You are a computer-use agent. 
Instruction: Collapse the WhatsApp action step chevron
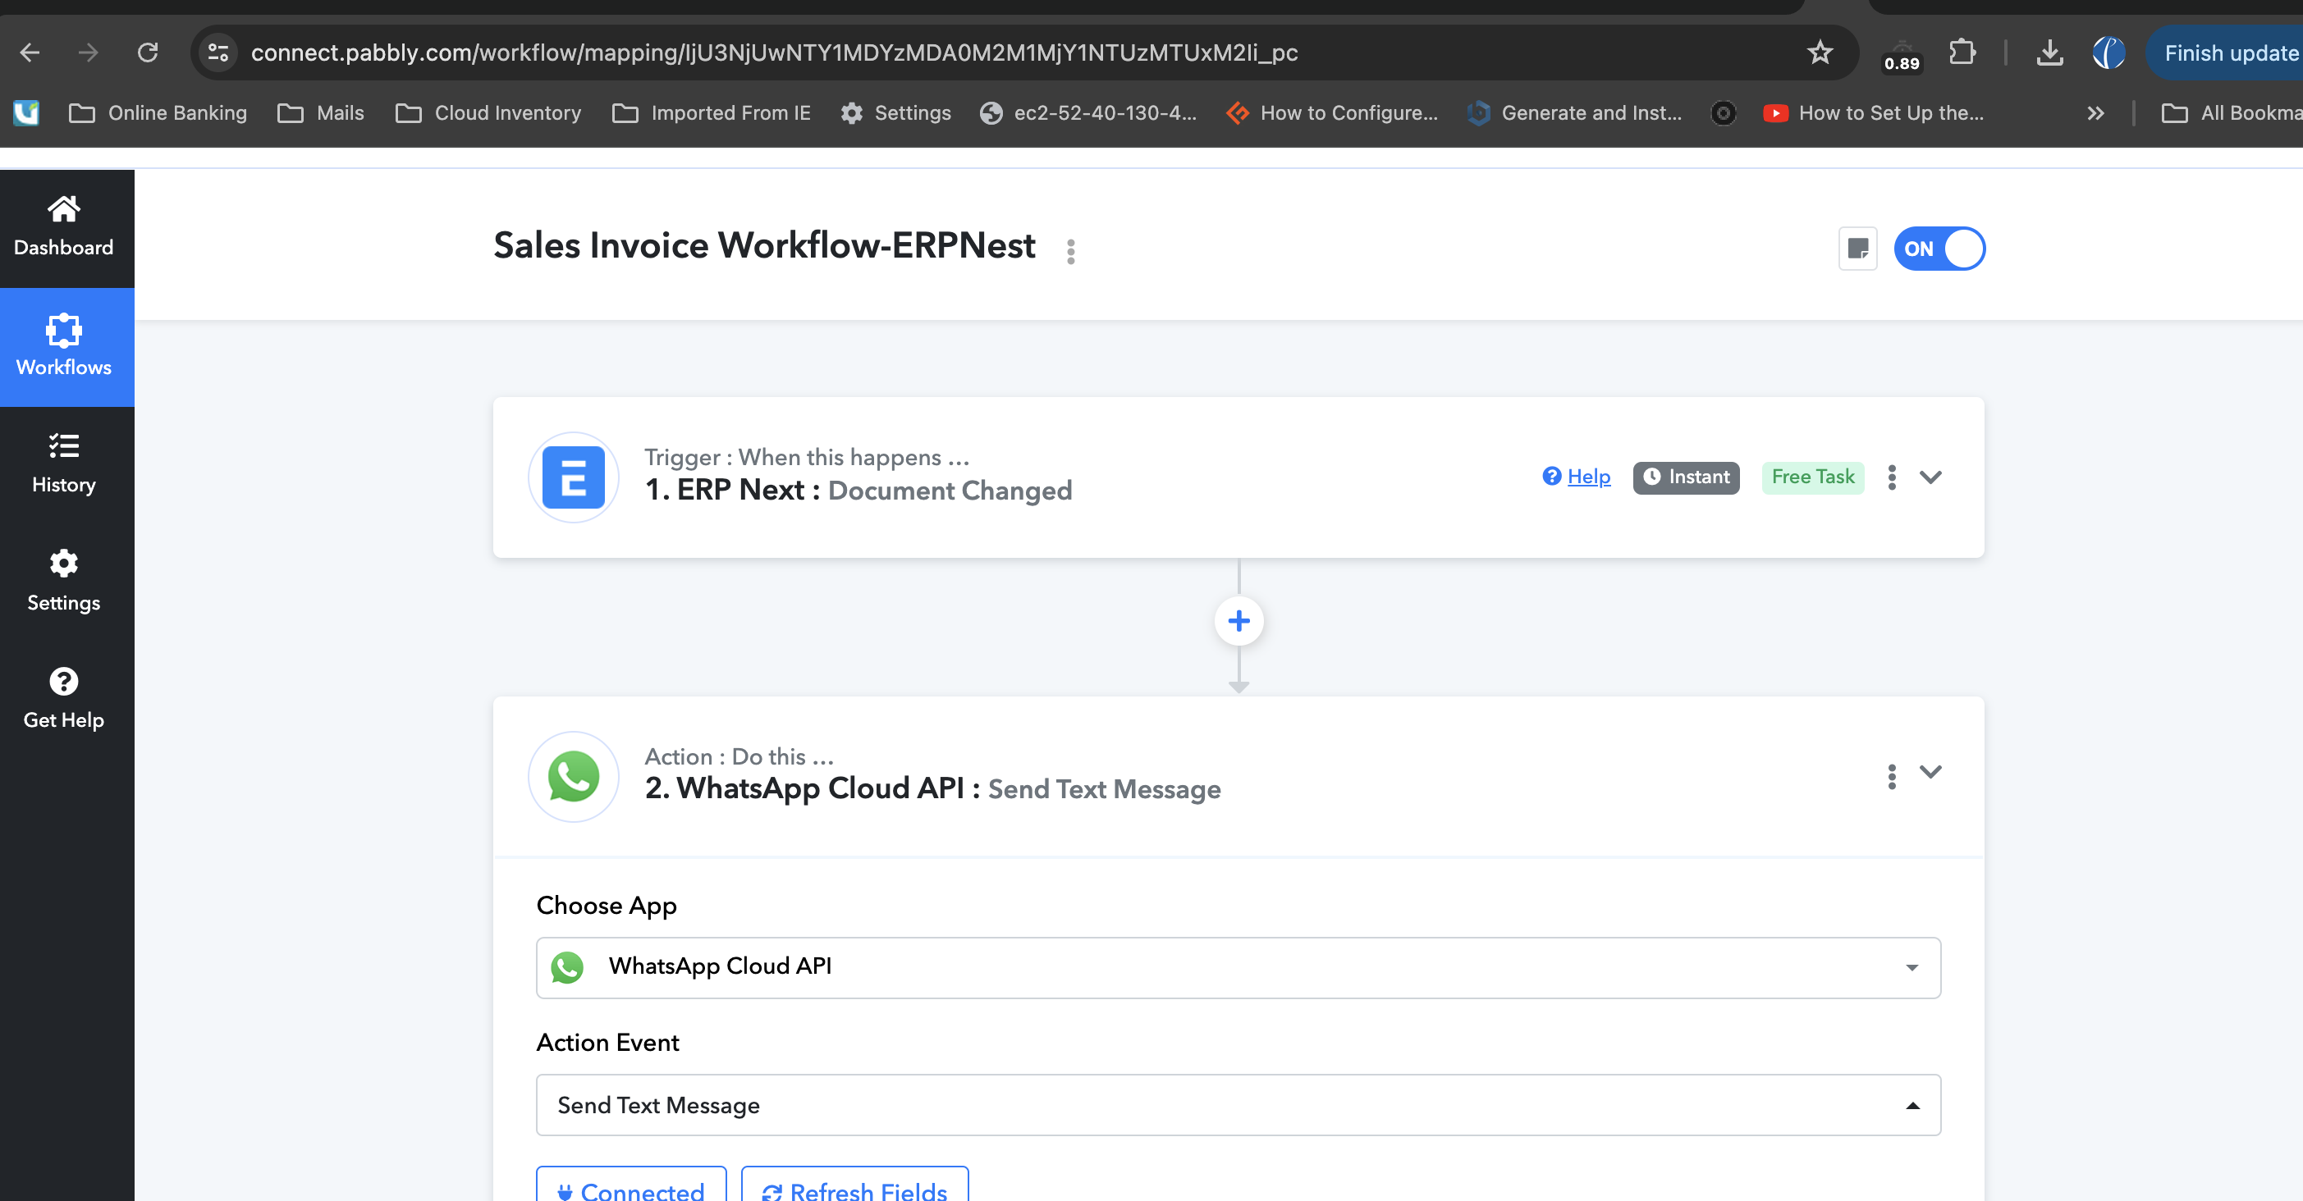tap(1930, 772)
